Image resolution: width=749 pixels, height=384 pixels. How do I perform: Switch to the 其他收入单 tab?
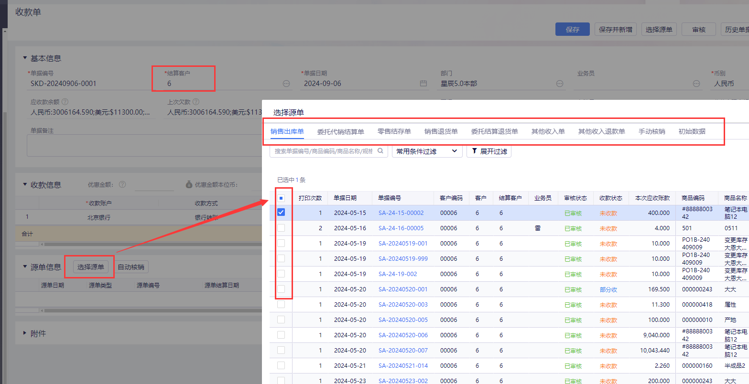point(548,131)
